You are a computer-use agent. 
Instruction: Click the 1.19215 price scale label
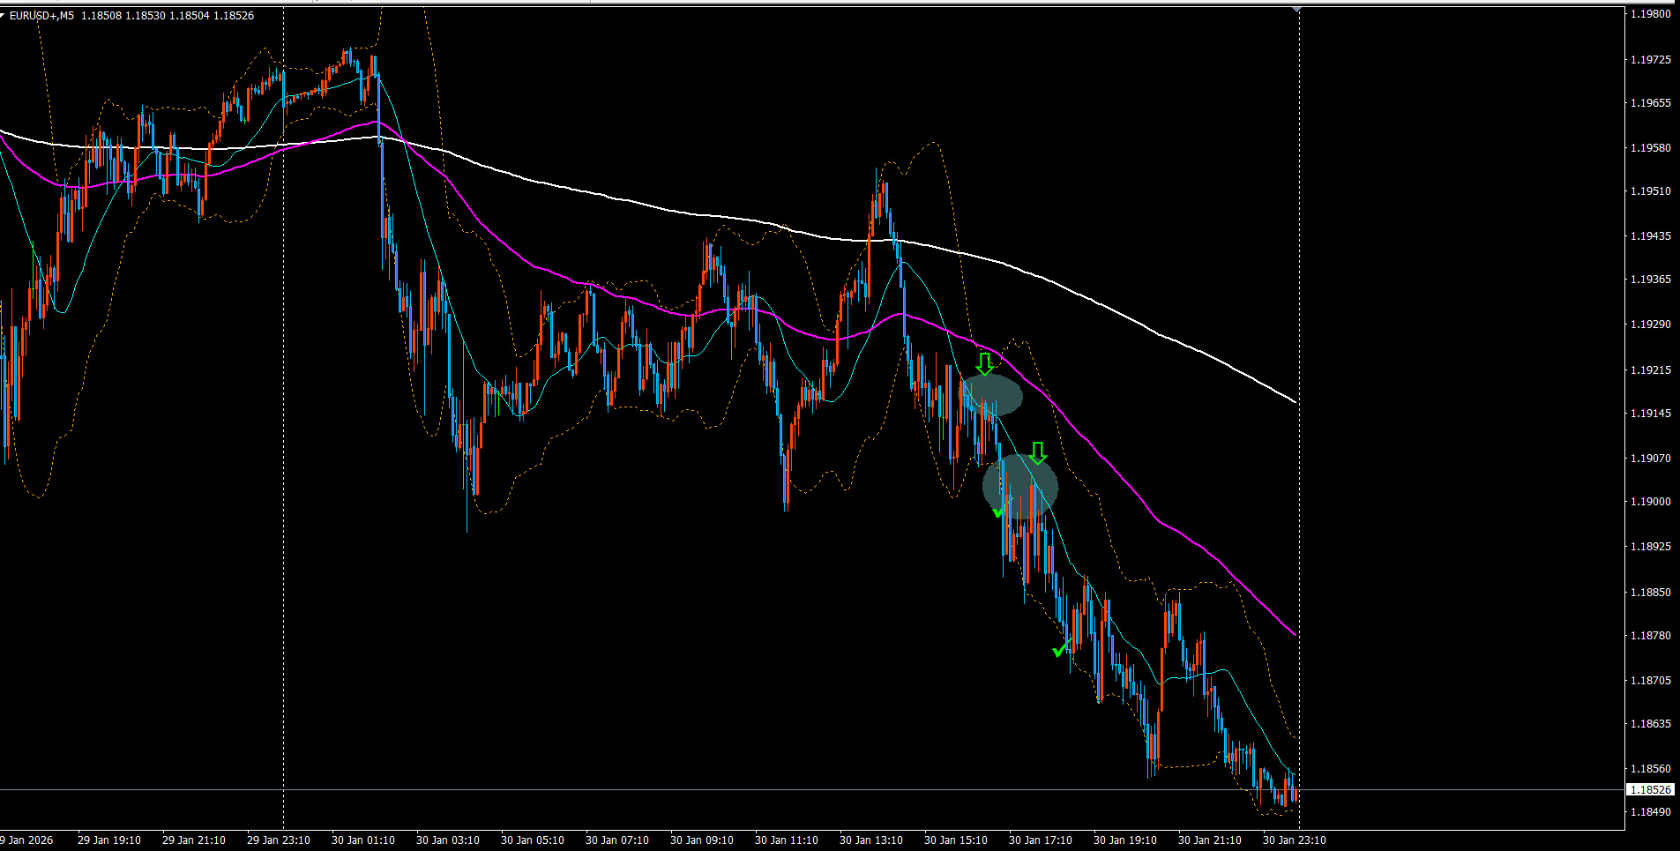(1651, 370)
